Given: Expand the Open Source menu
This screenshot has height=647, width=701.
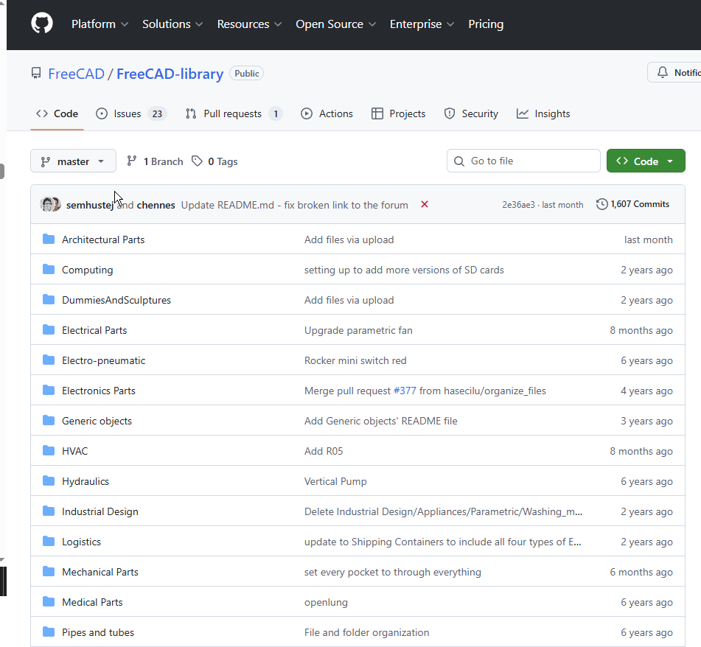Looking at the screenshot, I should click(335, 24).
